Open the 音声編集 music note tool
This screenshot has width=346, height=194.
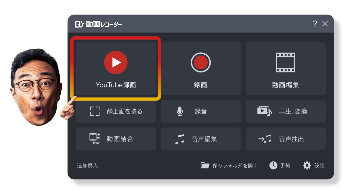(x=201, y=139)
